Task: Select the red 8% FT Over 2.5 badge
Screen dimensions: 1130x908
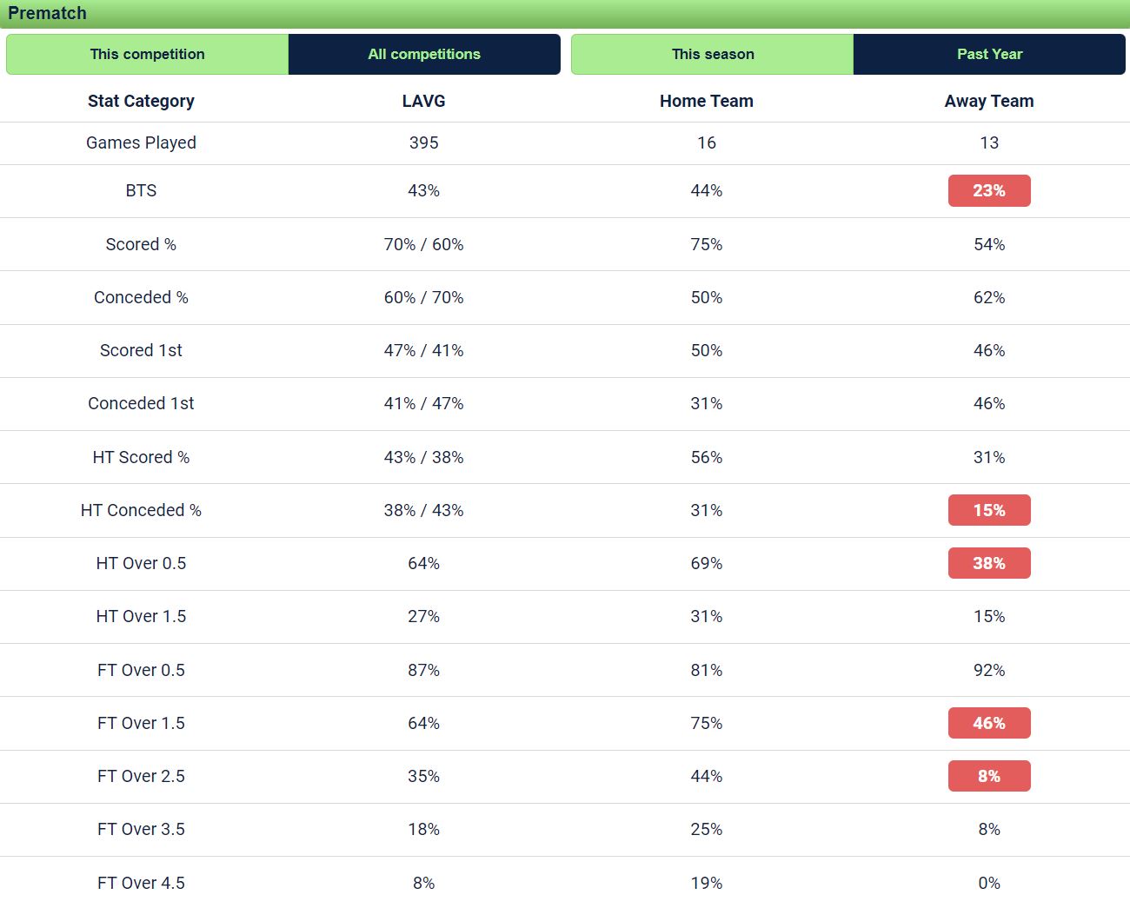Action: pyautogui.click(x=989, y=776)
